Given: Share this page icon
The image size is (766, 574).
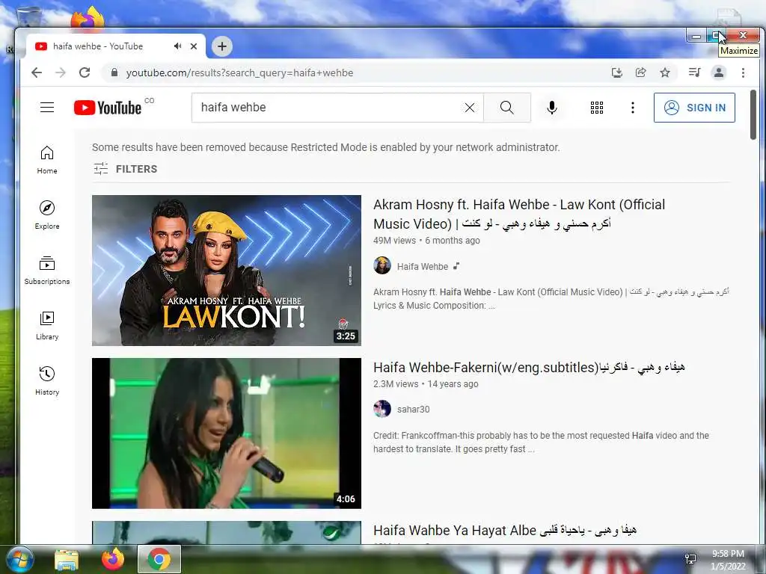Looking at the screenshot, I should click(x=640, y=72).
